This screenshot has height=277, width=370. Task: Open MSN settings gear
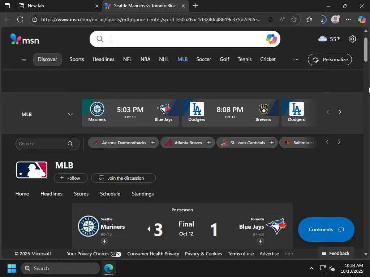point(352,39)
